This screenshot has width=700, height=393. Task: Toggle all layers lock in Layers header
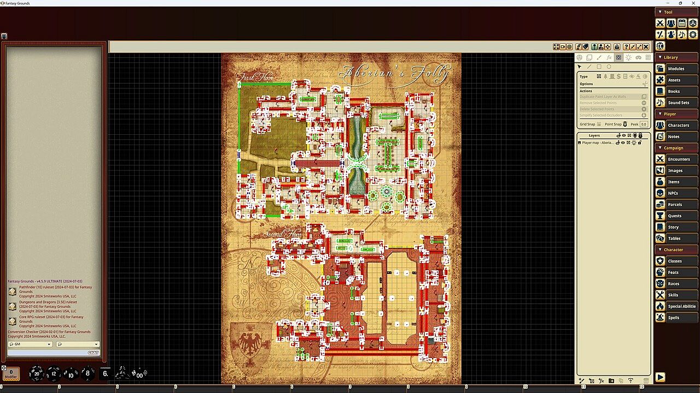[x=640, y=135]
